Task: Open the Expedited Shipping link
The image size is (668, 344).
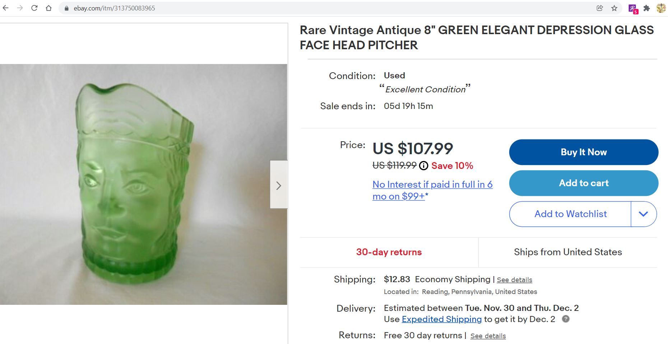Action: [x=441, y=319]
